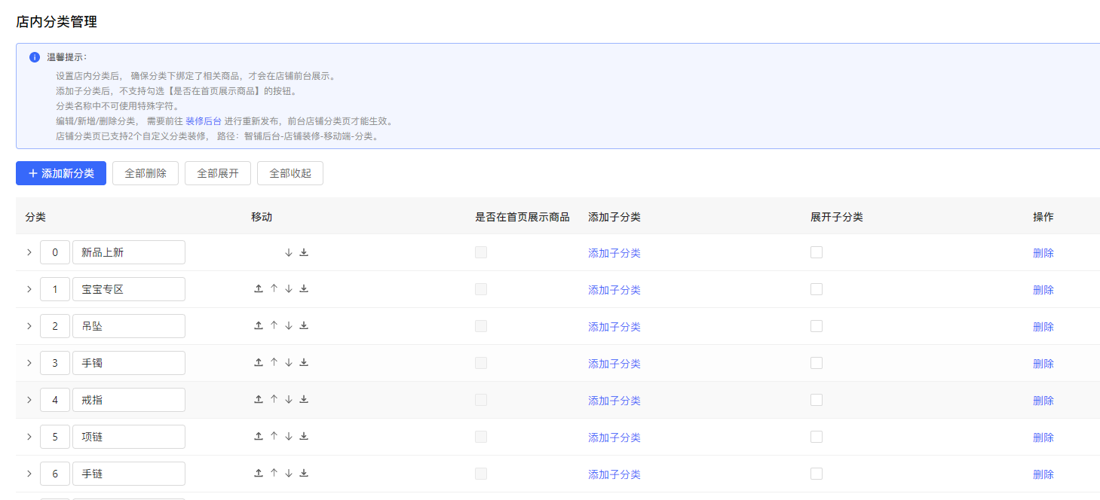Send 戒指 category to the bottom
Image resolution: width=1100 pixels, height=500 pixels.
click(x=304, y=399)
